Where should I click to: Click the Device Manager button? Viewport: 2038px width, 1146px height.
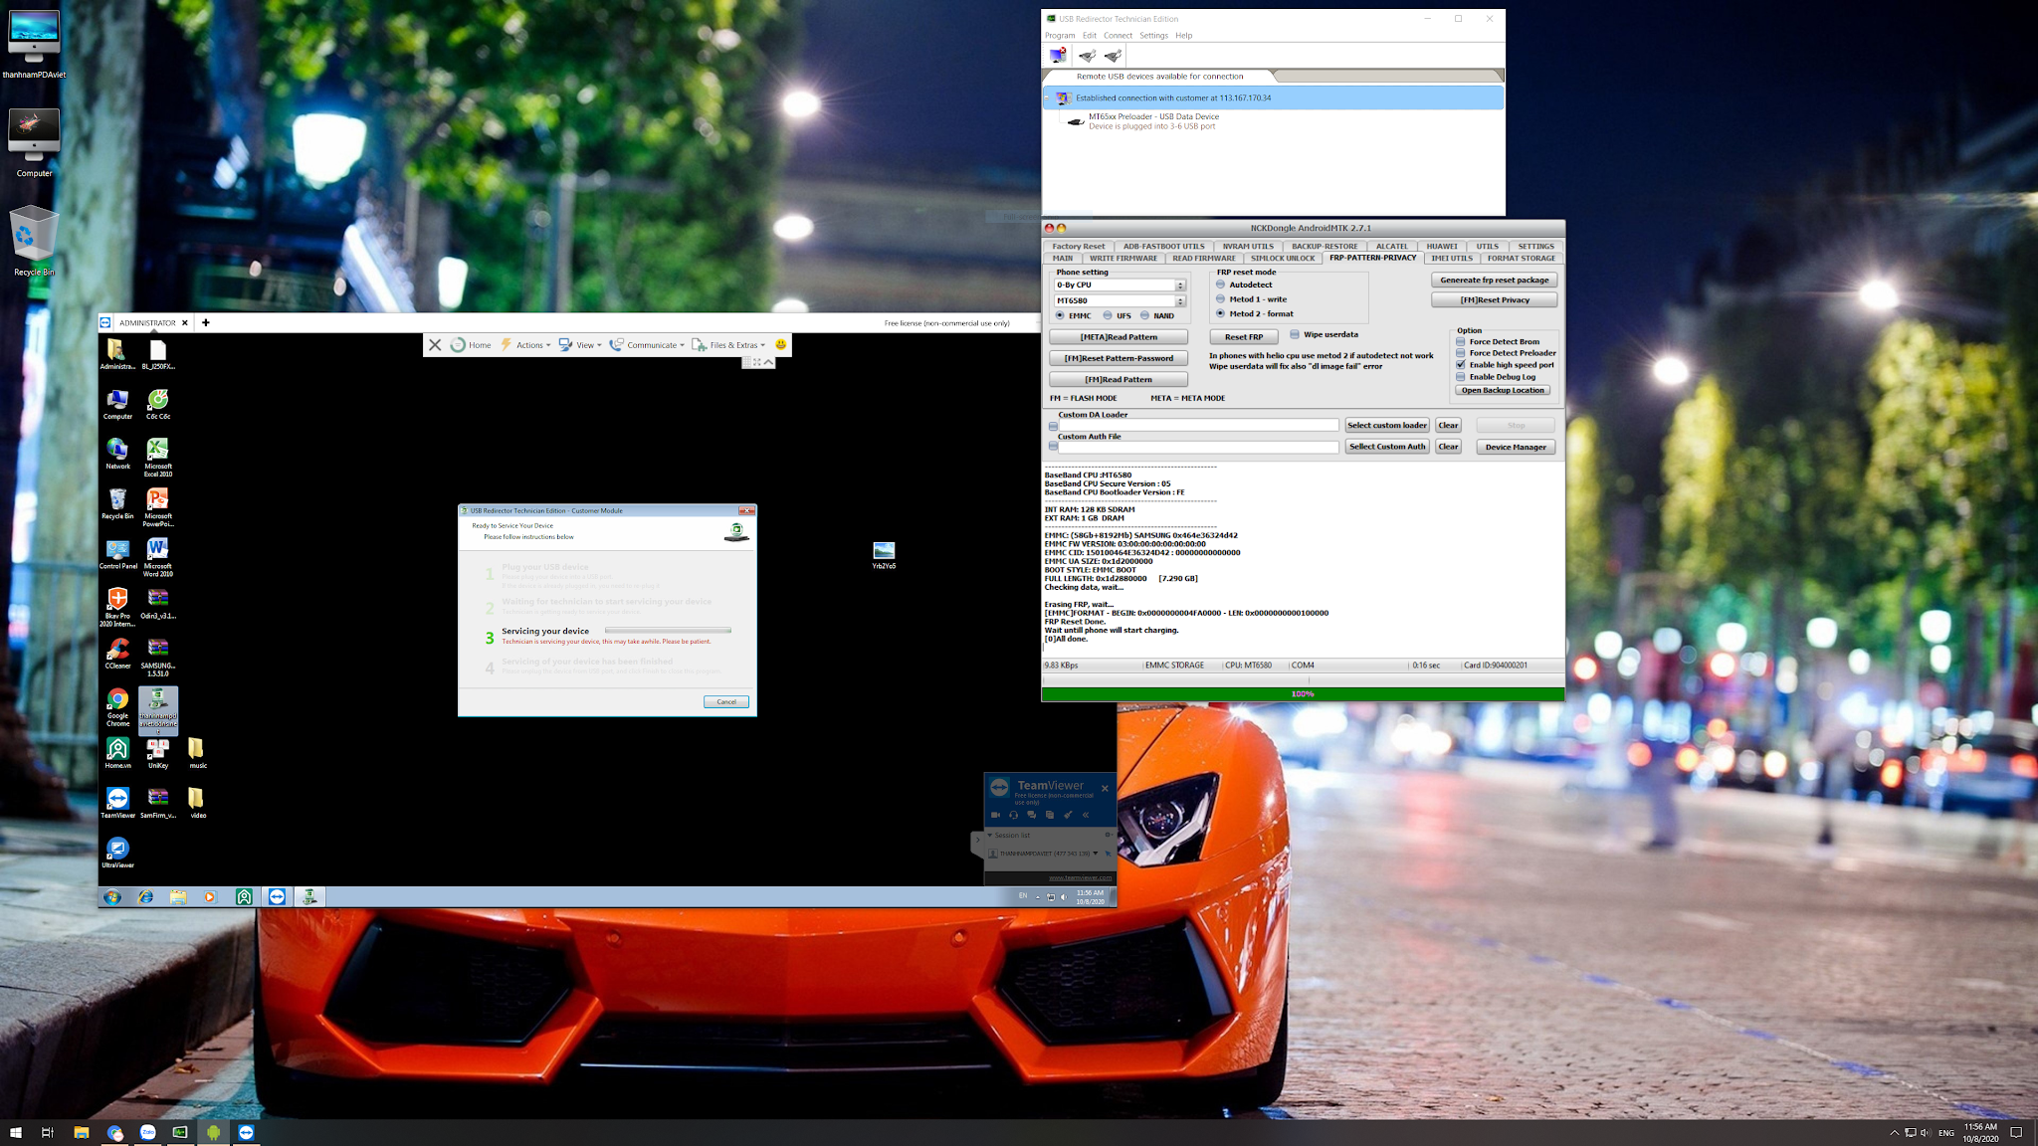click(x=1515, y=448)
